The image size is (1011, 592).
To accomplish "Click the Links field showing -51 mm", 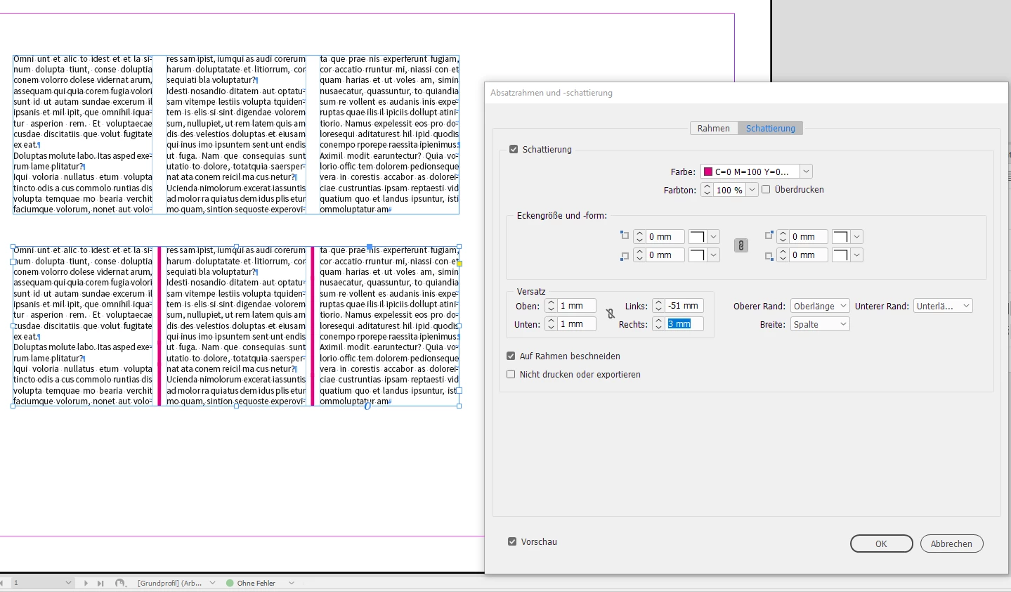I will point(684,306).
